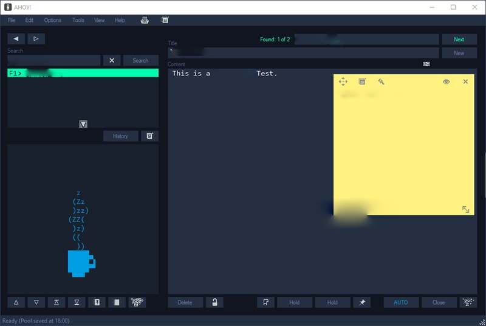The height and width of the screenshot is (326, 486).
Task: Go forward with the right arrow button
Action: 36,39
